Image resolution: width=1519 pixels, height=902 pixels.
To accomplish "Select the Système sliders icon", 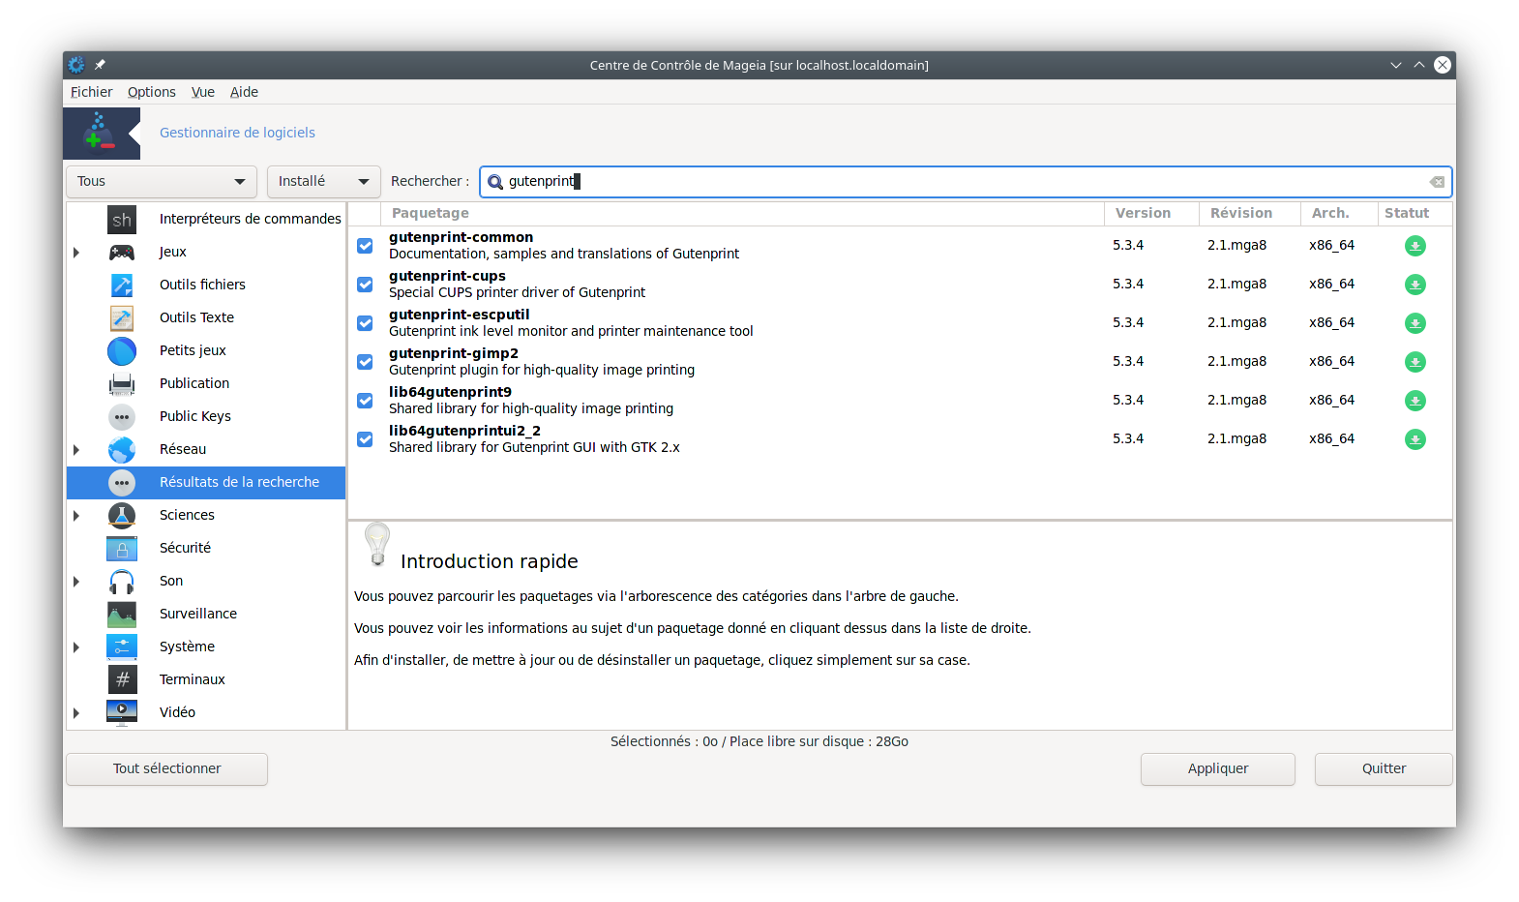I will [122, 647].
